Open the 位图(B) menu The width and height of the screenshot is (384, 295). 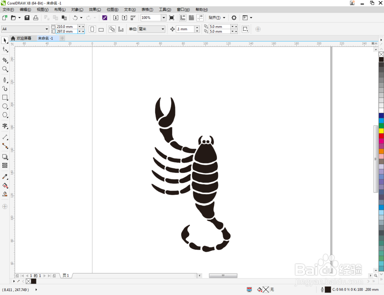pyautogui.click(x=113, y=10)
